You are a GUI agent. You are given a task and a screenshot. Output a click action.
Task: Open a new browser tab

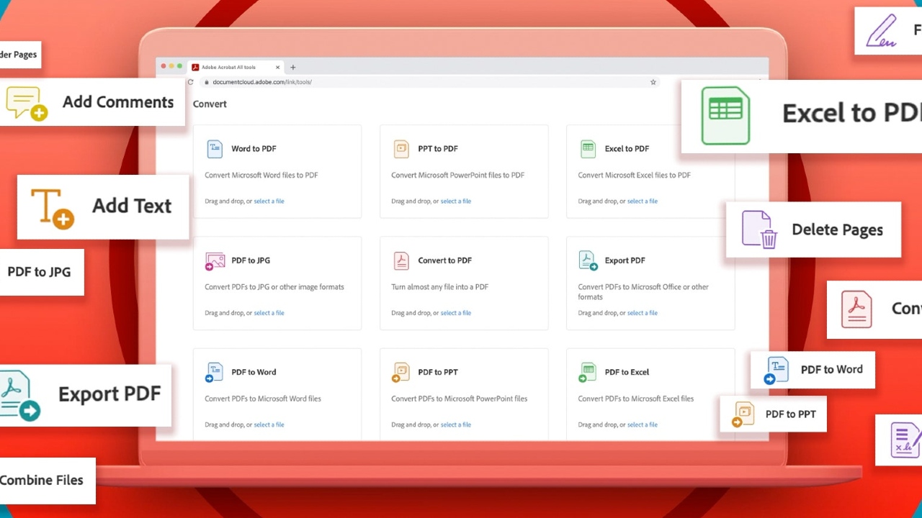point(292,67)
